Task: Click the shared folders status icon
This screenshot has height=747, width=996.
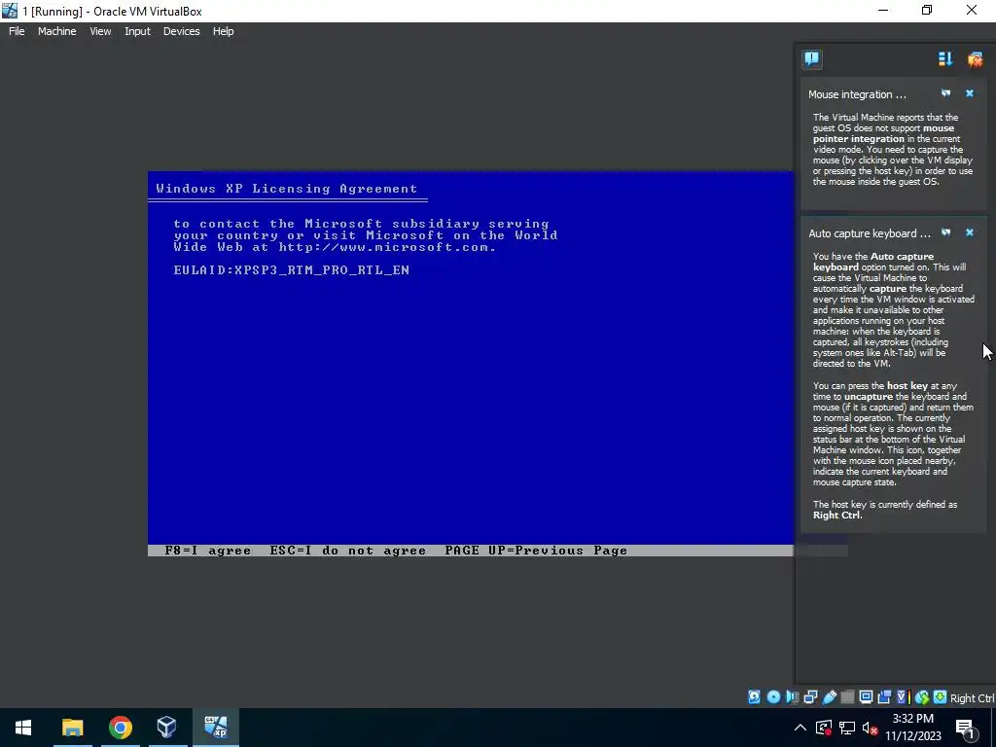Action: (x=847, y=696)
